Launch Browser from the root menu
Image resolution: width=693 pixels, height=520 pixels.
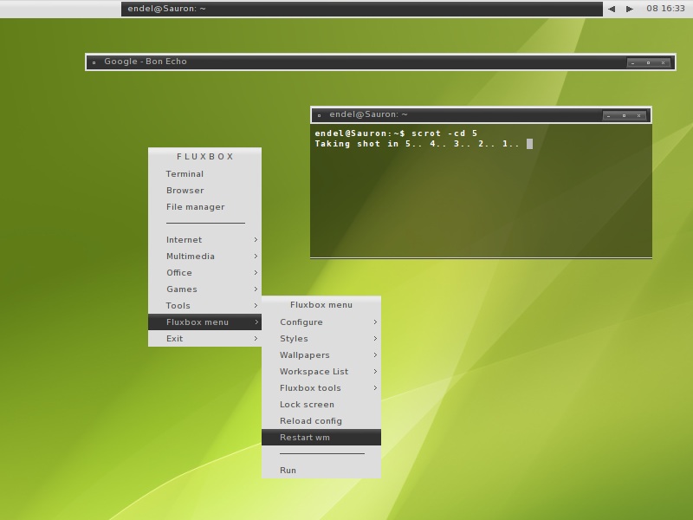point(204,190)
